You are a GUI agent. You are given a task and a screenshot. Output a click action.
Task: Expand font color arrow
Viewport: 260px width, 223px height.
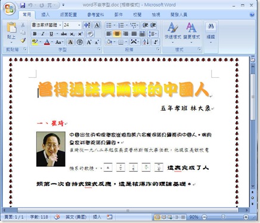52,42
